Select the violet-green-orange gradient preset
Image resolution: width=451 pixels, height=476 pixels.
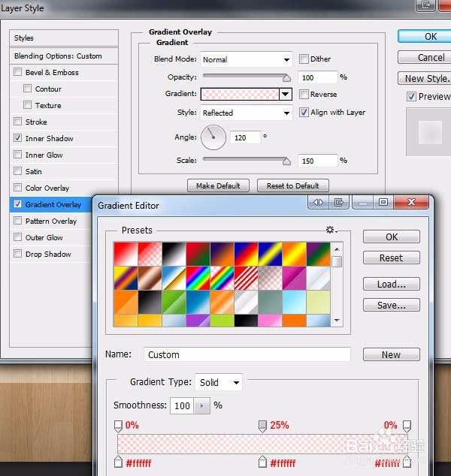click(x=318, y=254)
